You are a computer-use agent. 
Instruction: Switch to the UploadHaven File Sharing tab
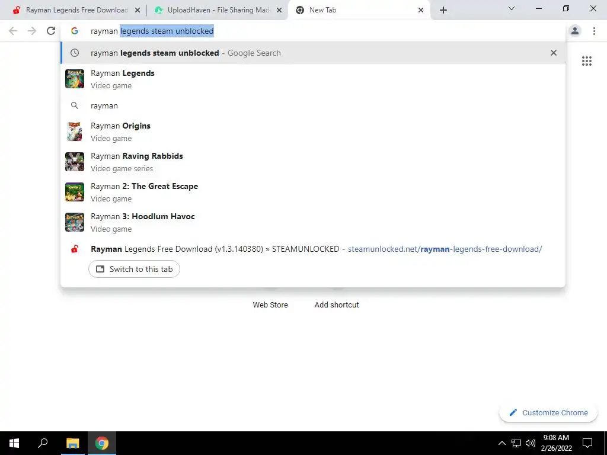tap(217, 10)
